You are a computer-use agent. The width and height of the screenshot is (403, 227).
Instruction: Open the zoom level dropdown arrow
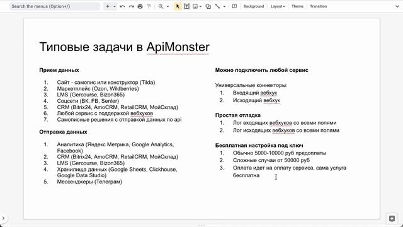167,6
